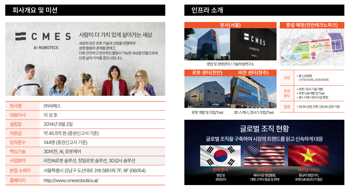
Task: Select the schedule '25.1H 공장 건축' text
Action: [308, 107]
